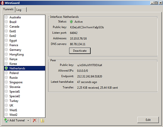Select the Singapore tunnel
Viewport: 163px width, 127px height.
[24, 82]
